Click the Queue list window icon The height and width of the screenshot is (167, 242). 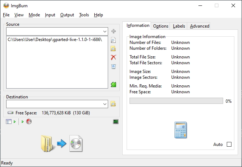point(9,122)
